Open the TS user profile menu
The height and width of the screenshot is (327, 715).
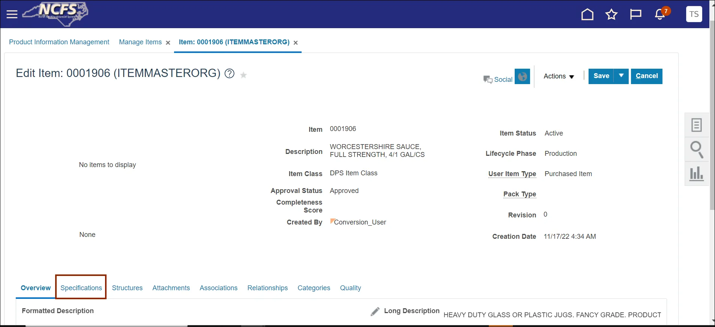(x=694, y=14)
